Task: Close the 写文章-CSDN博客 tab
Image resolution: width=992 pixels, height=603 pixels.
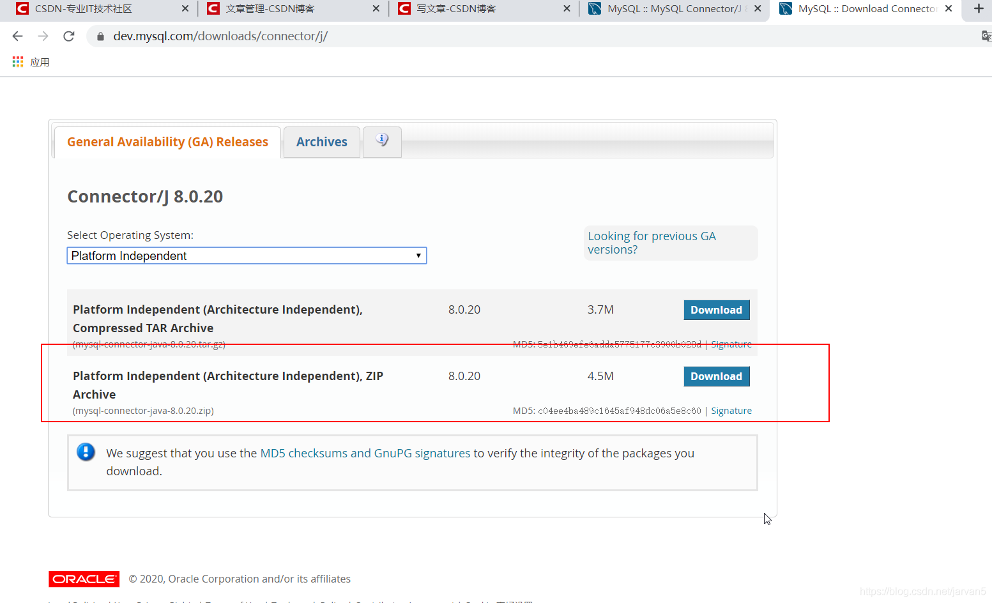Action: pos(567,9)
